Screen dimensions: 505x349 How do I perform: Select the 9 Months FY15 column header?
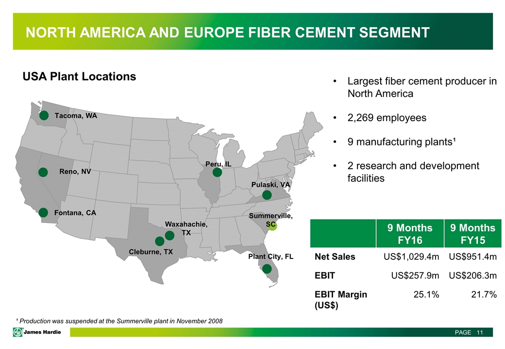click(472, 234)
